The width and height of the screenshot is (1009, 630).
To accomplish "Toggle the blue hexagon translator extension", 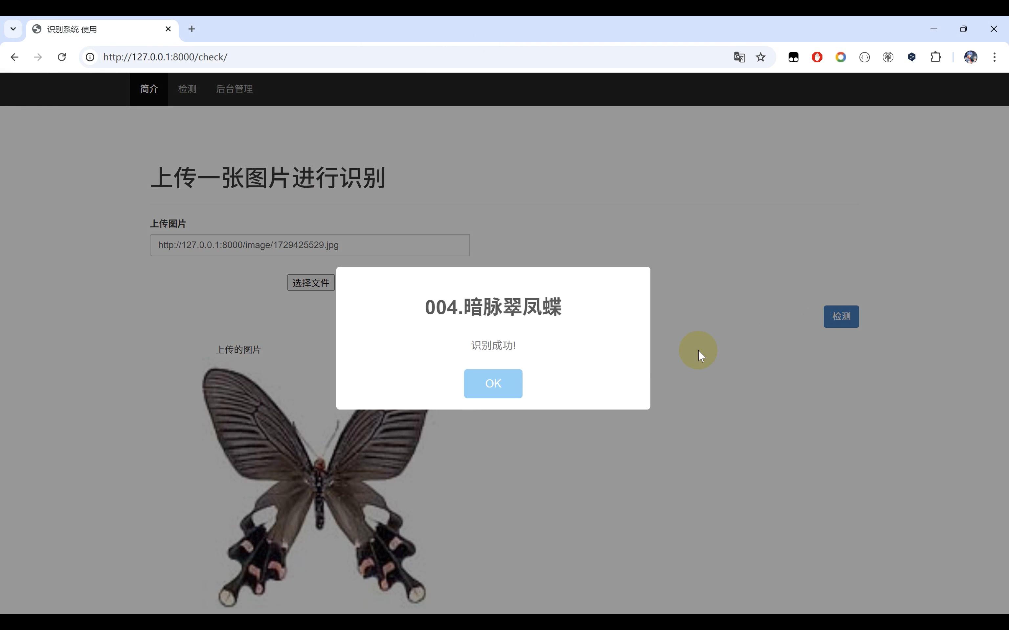I will click(912, 57).
